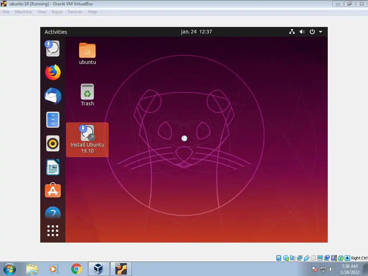
Task: Launch Rhythmbox music player from dock
Action: (x=53, y=143)
